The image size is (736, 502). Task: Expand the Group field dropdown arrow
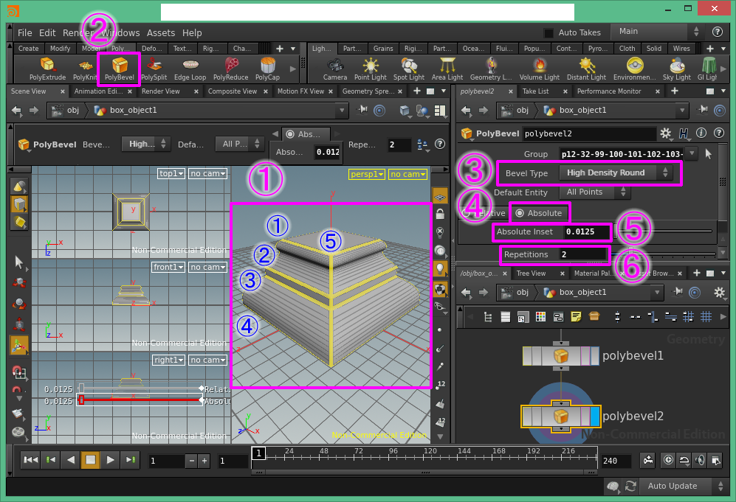click(692, 153)
